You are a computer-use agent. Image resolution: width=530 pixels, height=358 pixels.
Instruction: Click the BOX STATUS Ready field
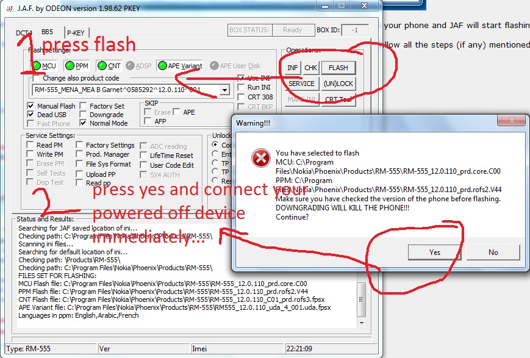coord(293,30)
